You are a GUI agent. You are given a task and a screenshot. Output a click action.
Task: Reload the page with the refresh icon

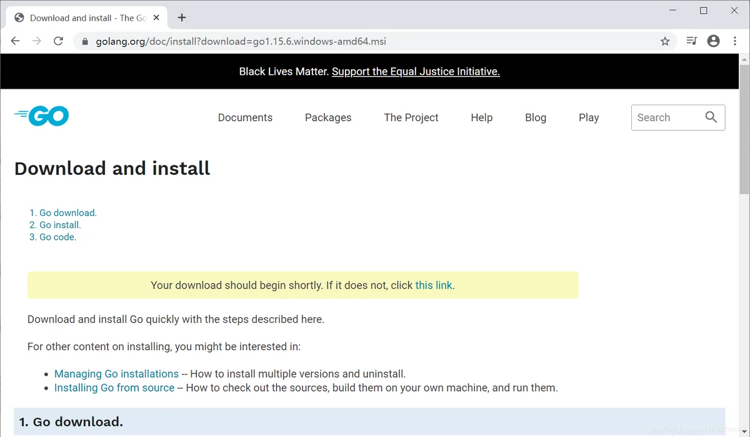point(58,41)
